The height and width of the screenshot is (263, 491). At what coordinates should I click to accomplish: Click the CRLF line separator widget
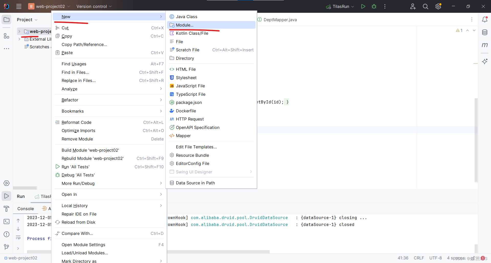coord(419,258)
